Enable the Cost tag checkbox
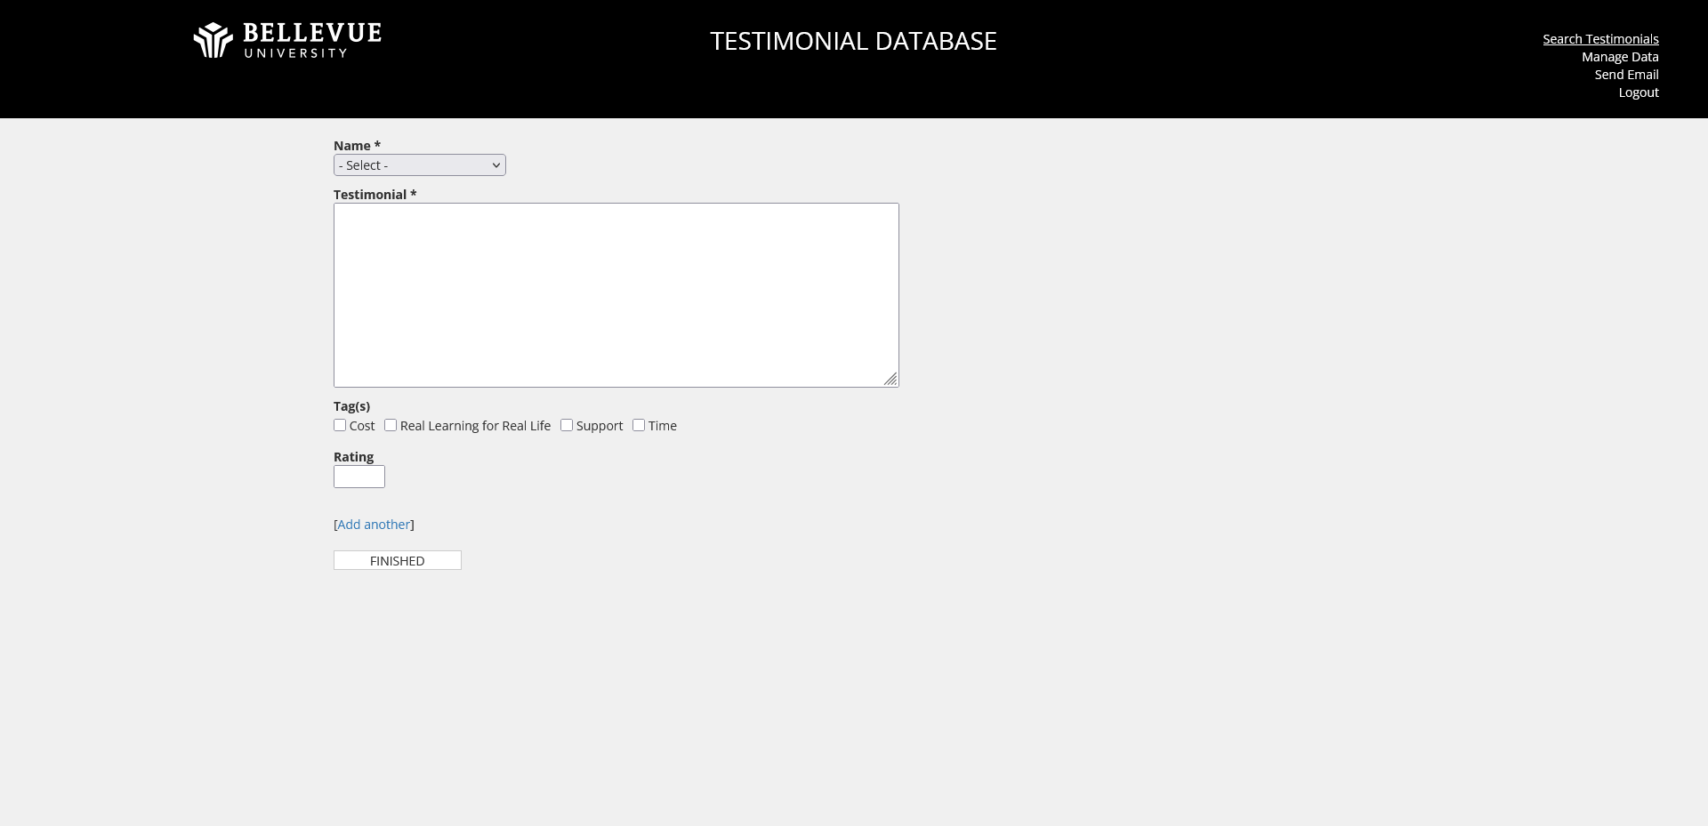 (x=339, y=425)
